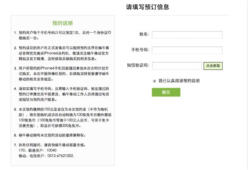Click the 手机号码 field label
The height and width of the screenshot is (170, 248).
[140, 50]
